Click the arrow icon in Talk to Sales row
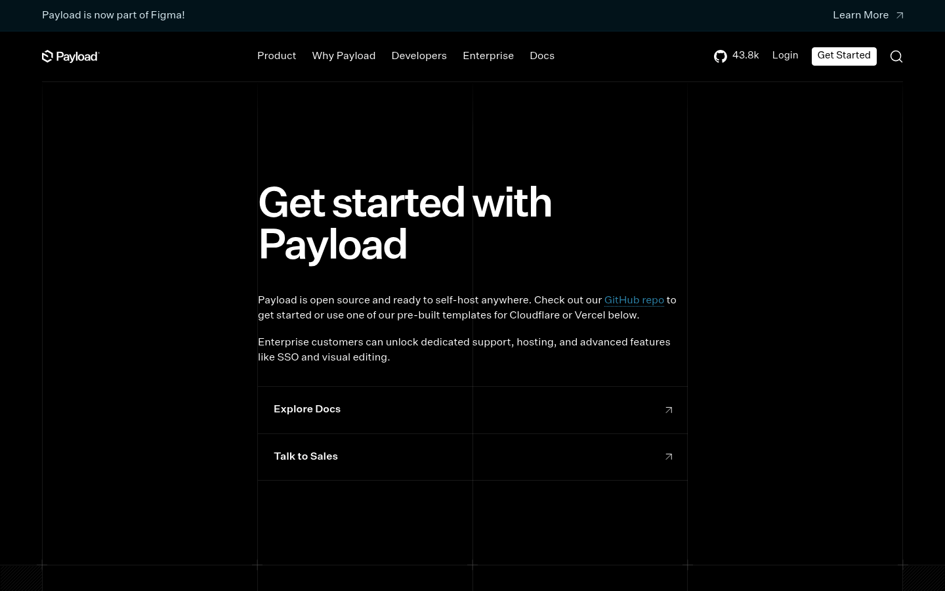 point(669,456)
